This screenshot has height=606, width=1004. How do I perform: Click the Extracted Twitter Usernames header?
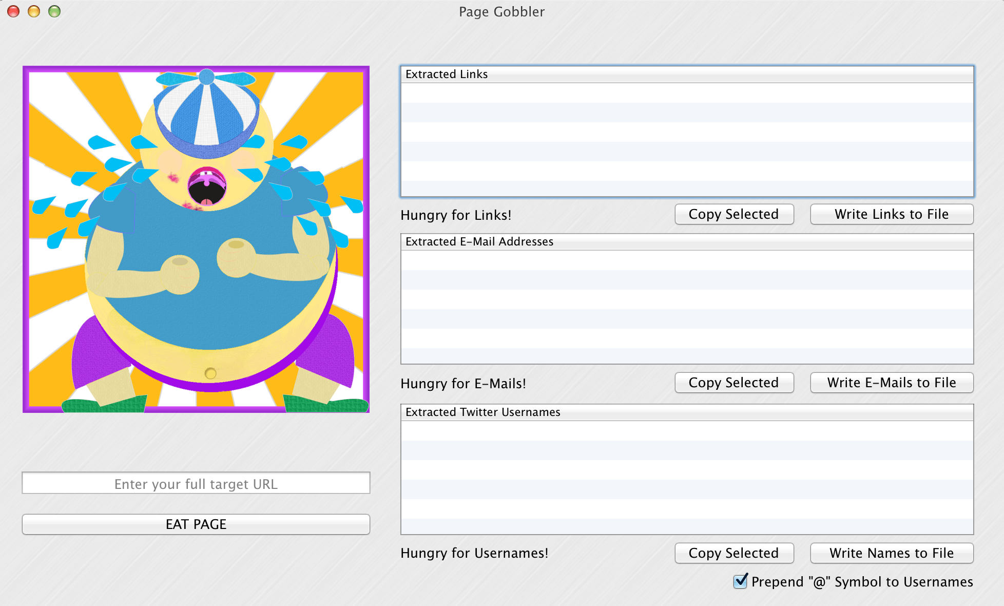(x=482, y=412)
